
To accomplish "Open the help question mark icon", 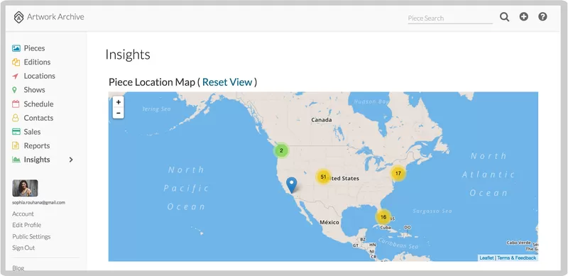I will pyautogui.click(x=542, y=16).
